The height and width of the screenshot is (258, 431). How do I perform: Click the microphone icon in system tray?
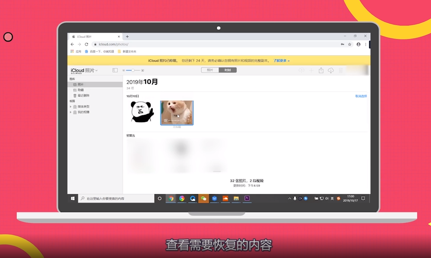pyautogui.click(x=295, y=198)
